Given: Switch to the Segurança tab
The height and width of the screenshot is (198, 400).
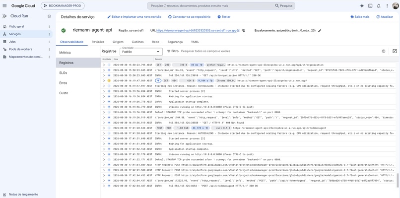Looking at the screenshot, I should 175,42.
